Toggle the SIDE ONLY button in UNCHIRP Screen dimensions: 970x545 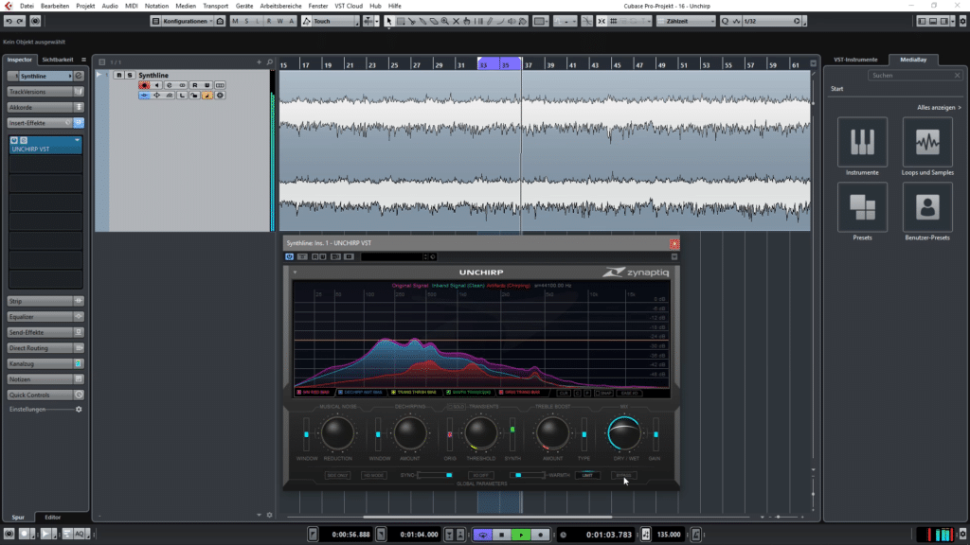click(x=337, y=475)
